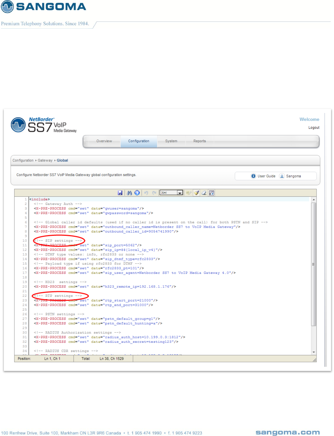Viewport: 334px width, 436px height.
Task: Click the editor scrollbar up arrow
Action: pyautogui.click(x=314, y=200)
